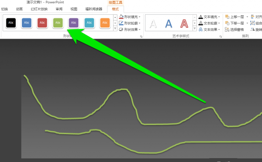
Task: Open the 文本效果 dropdown arrow
Action: point(219,30)
